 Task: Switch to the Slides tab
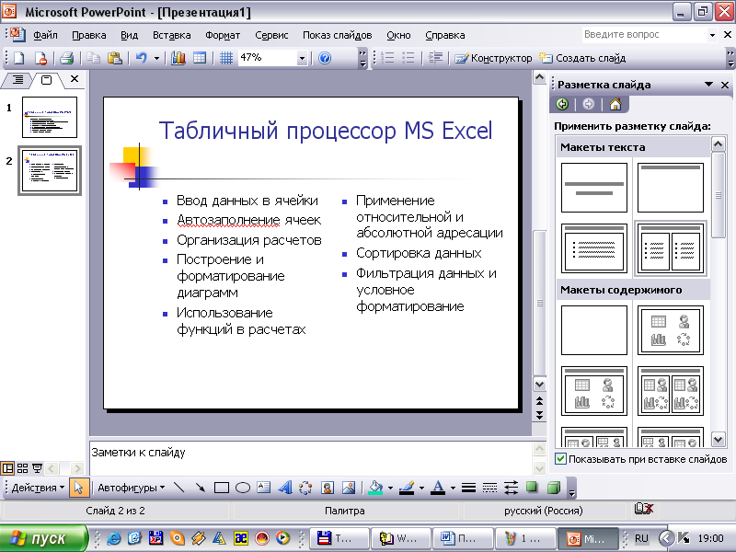pos(46,80)
